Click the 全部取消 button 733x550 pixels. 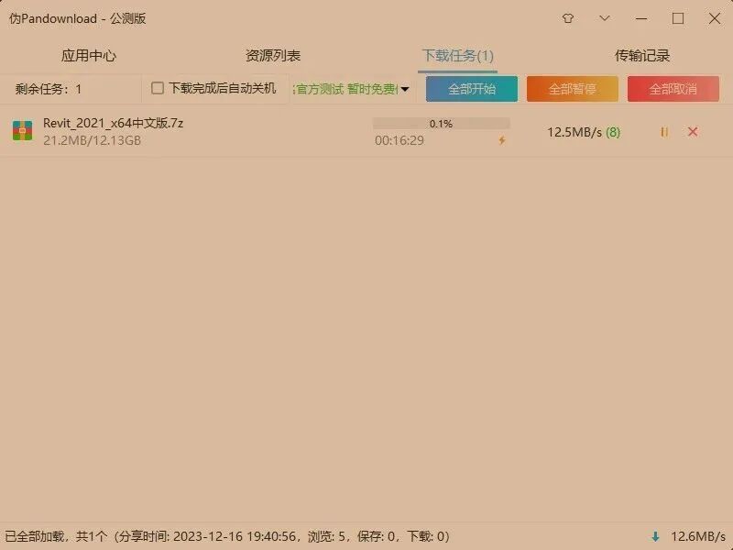coord(673,89)
